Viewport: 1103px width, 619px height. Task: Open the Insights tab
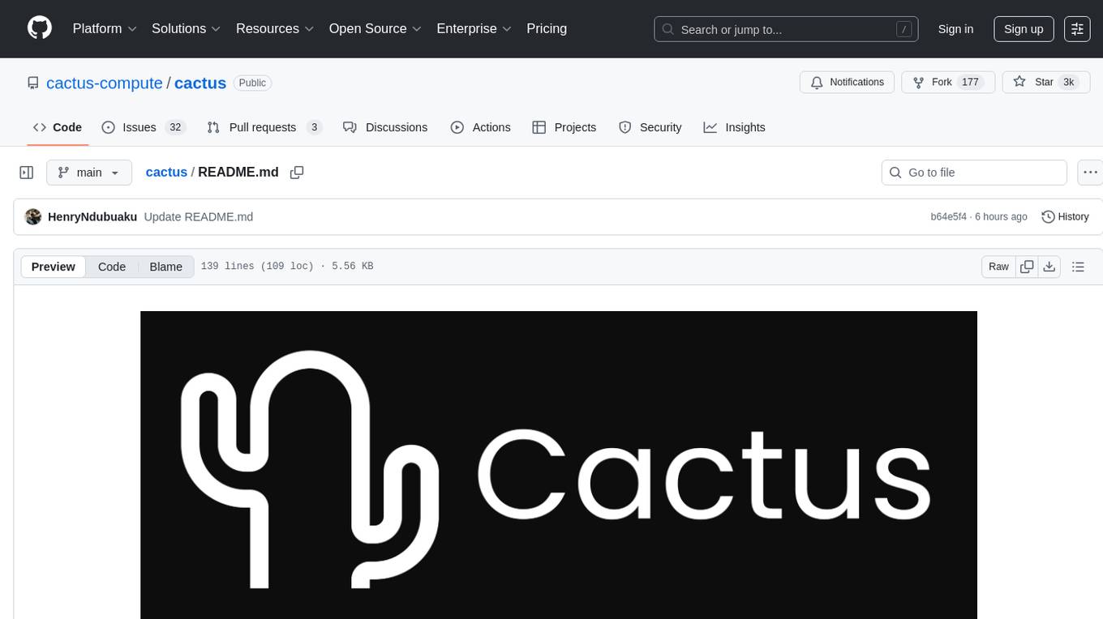(735, 127)
